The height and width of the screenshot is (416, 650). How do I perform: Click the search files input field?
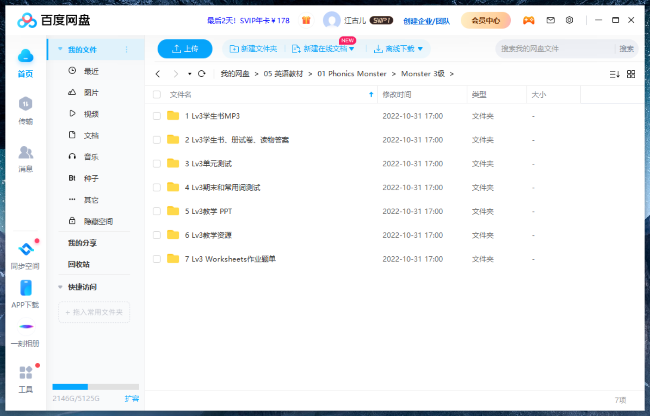point(553,48)
